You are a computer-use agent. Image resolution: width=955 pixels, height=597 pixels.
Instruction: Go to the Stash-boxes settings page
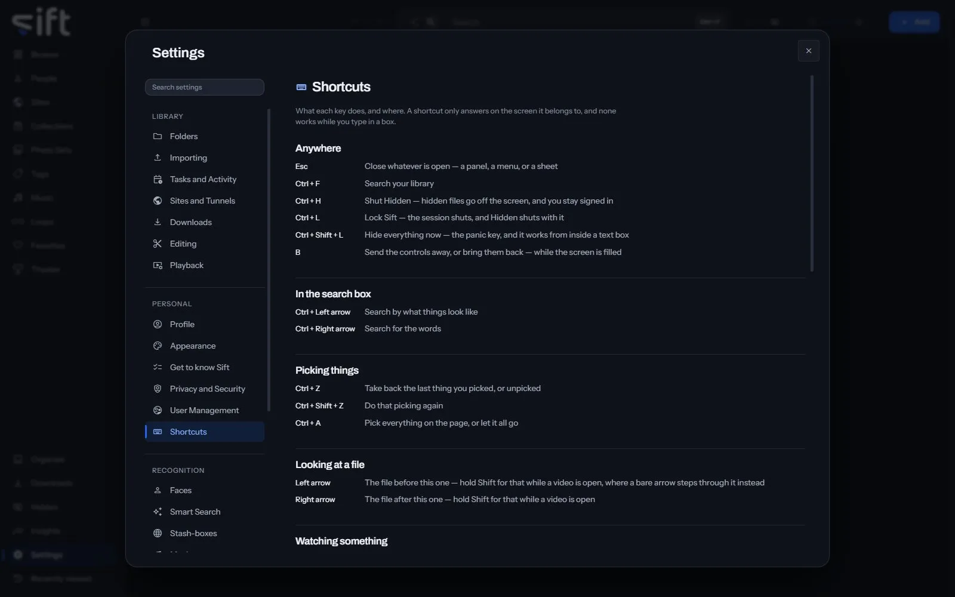point(205,533)
